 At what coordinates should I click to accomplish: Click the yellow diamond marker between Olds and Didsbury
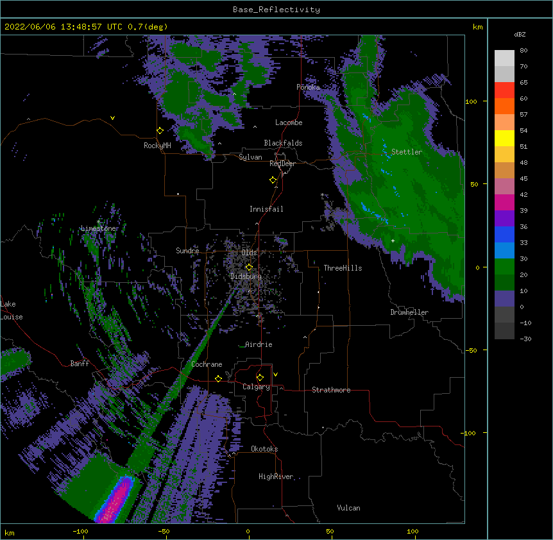click(249, 267)
